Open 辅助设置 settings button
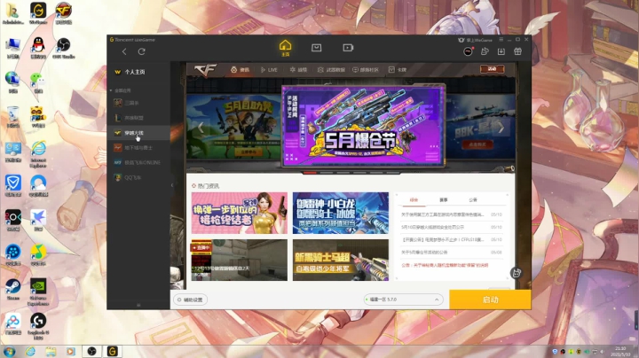Screen dimensions: 639x358 click(190, 300)
